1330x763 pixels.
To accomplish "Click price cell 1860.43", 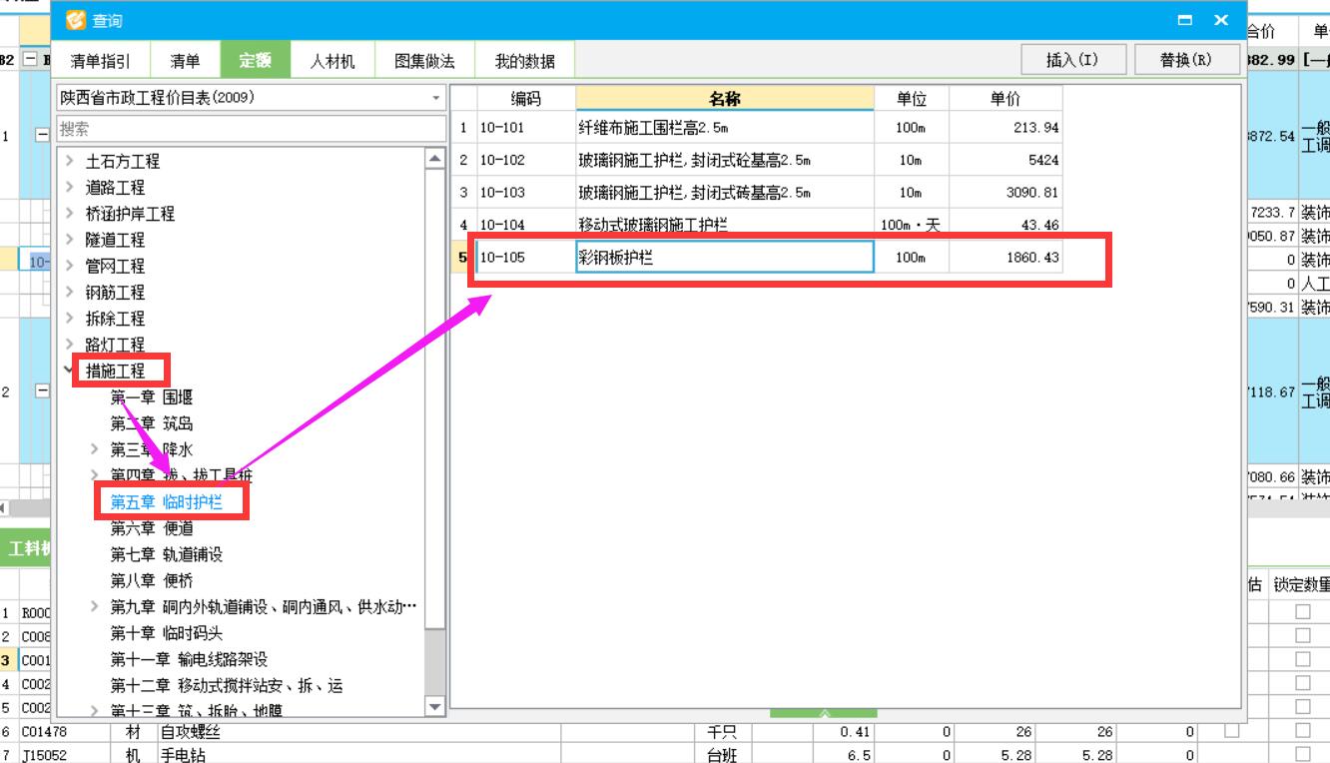I will (x=1005, y=257).
